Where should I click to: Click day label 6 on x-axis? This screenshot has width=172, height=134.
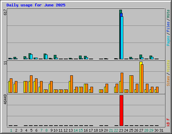(x=36, y=130)
